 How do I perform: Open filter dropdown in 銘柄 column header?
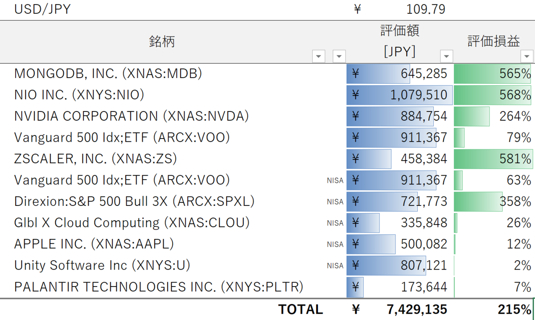[319, 57]
